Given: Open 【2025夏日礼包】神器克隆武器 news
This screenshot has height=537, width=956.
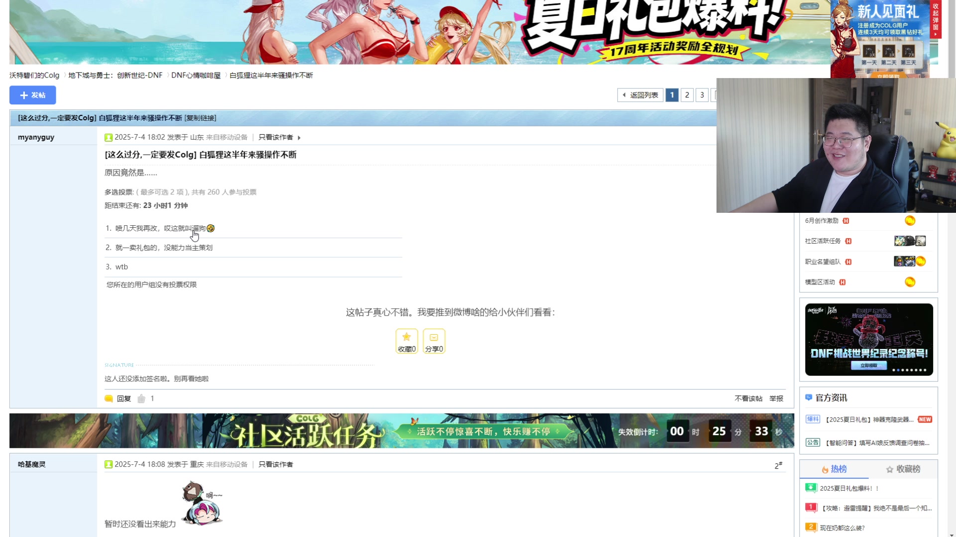Looking at the screenshot, I should 869,420.
